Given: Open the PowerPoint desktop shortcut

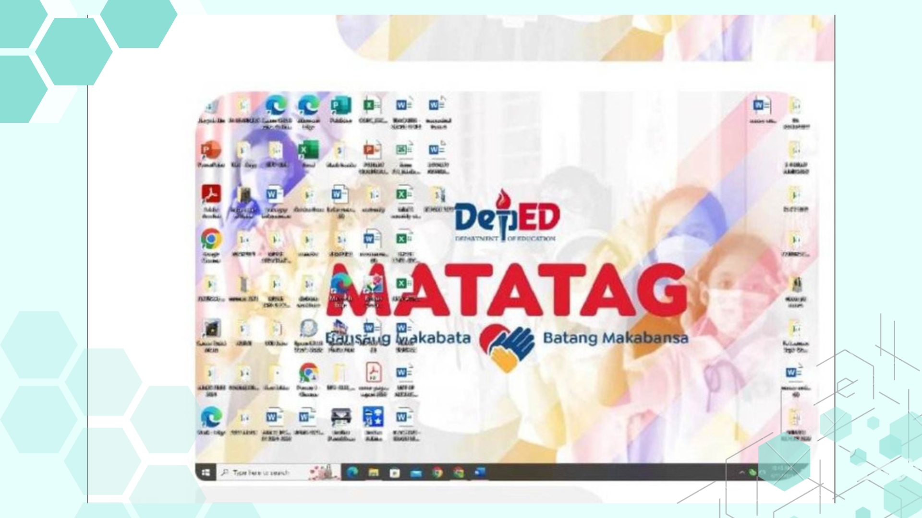Looking at the screenshot, I should click(x=211, y=151).
